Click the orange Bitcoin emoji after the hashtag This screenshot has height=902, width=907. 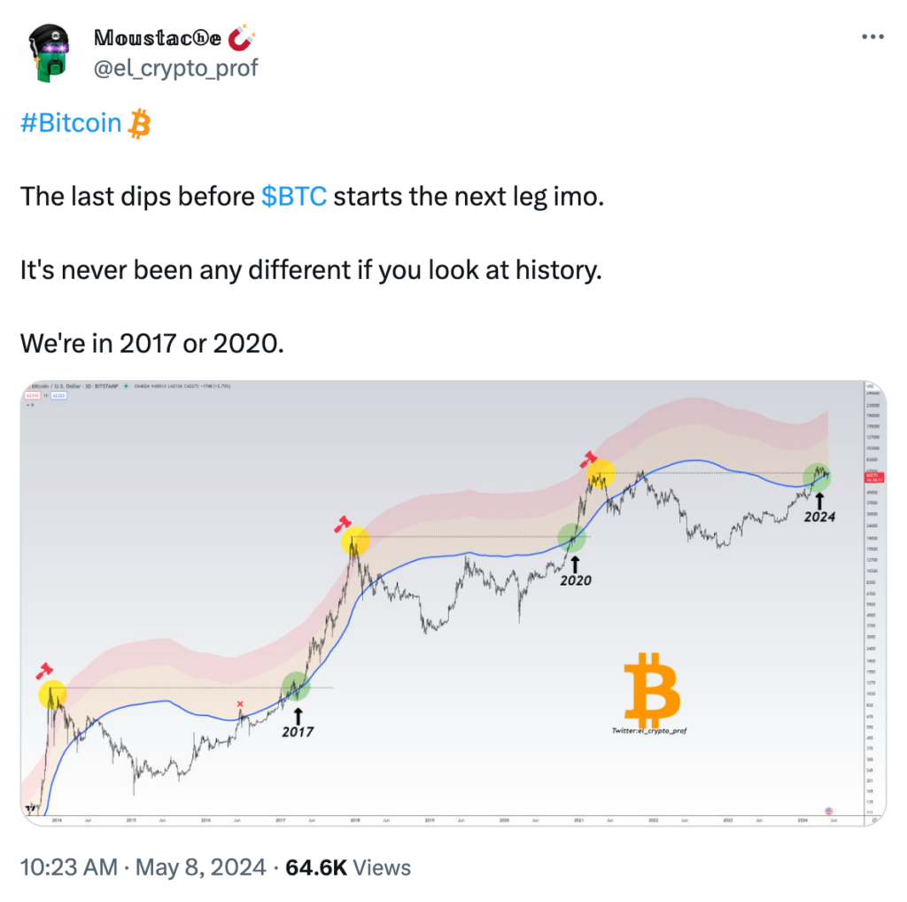(x=140, y=124)
